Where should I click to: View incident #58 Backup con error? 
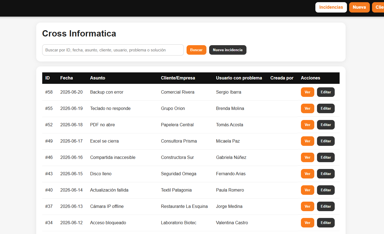[x=307, y=92]
